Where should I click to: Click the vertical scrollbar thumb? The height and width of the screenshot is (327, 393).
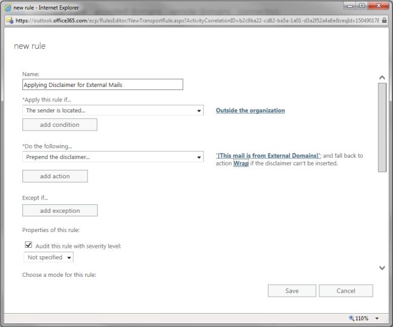coord(382,128)
